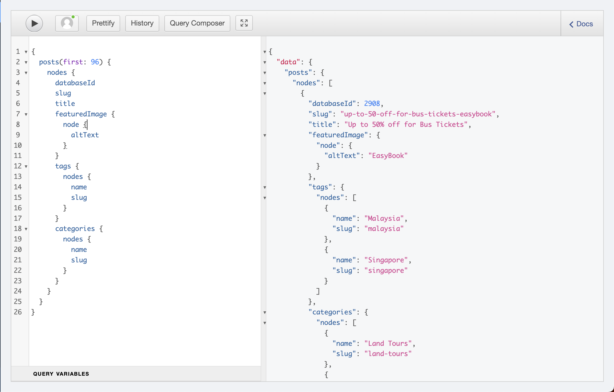
Task: Click the number 96 in posts argument
Action: (x=95, y=62)
